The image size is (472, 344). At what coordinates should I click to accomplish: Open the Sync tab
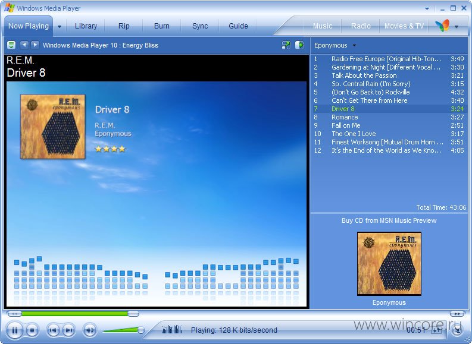click(x=200, y=26)
